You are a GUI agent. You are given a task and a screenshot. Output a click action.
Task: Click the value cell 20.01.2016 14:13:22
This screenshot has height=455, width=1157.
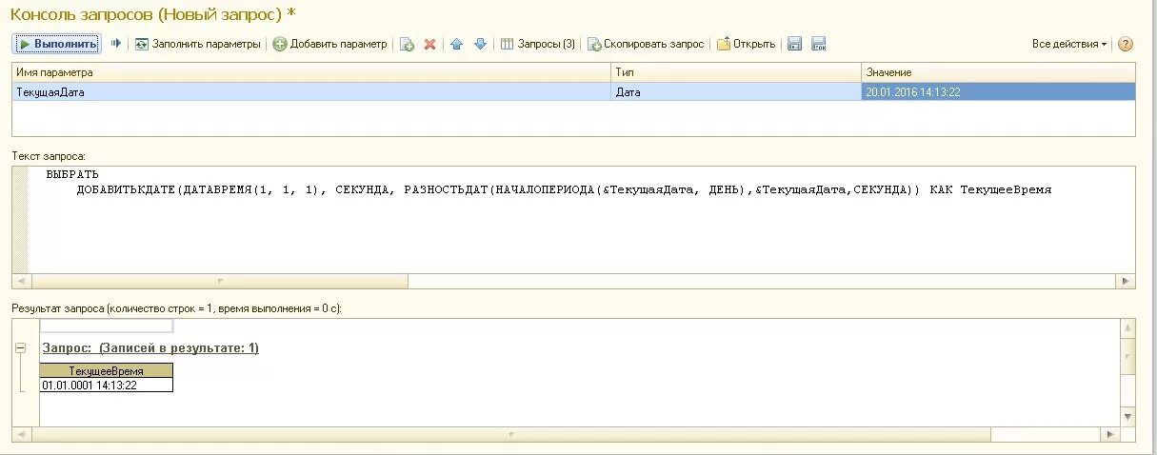998,92
